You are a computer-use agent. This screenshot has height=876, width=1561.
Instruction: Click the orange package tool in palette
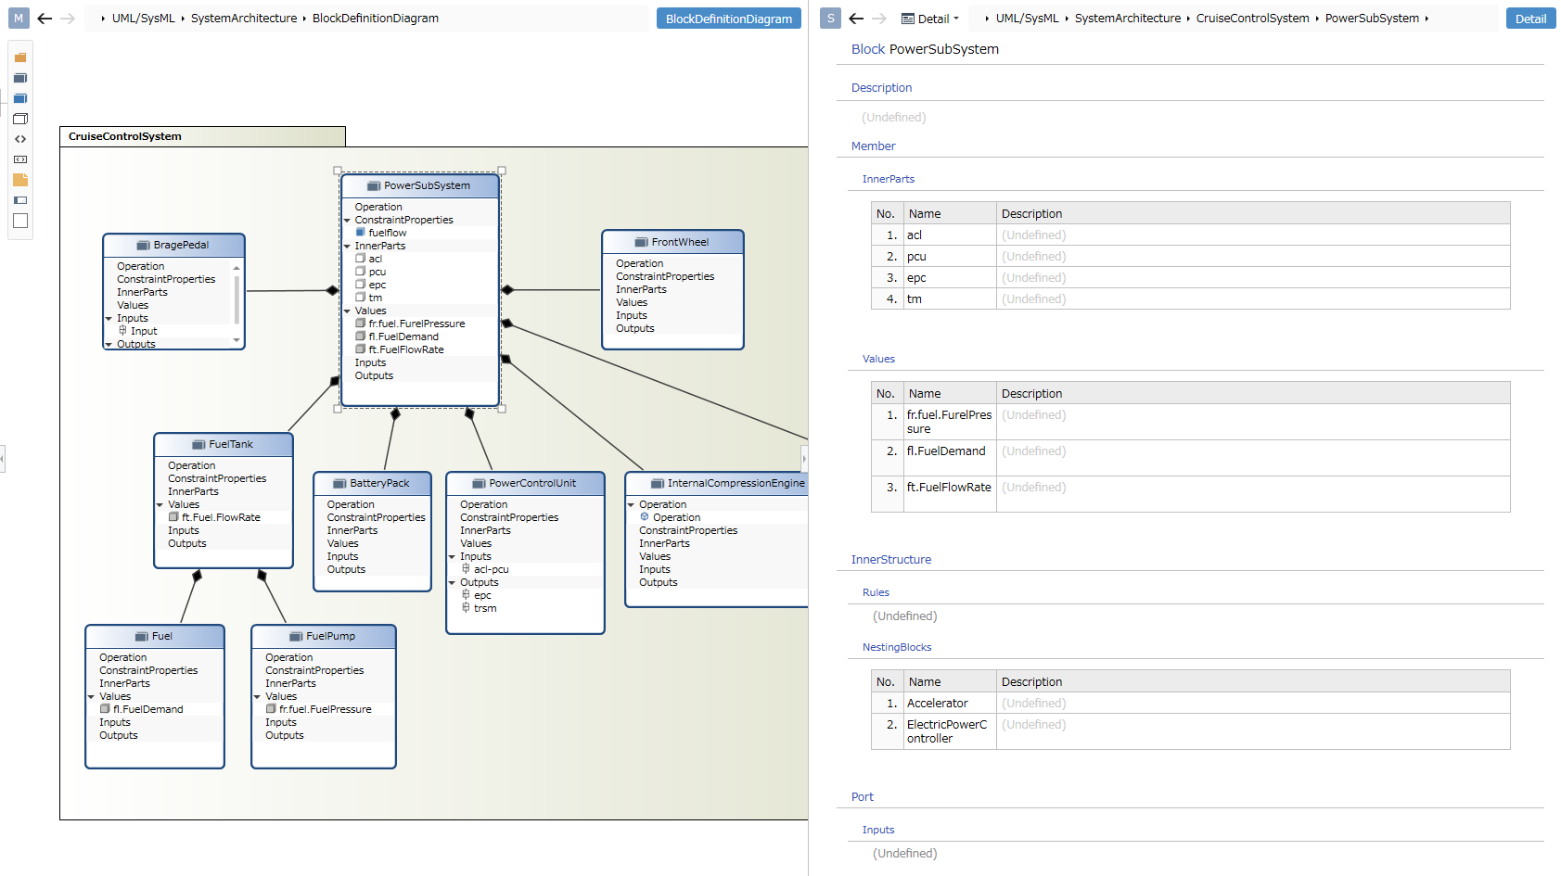(x=20, y=57)
